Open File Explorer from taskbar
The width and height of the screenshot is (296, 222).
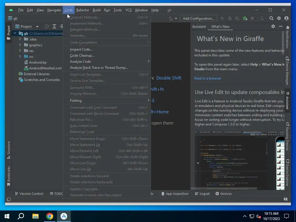tap(35, 216)
